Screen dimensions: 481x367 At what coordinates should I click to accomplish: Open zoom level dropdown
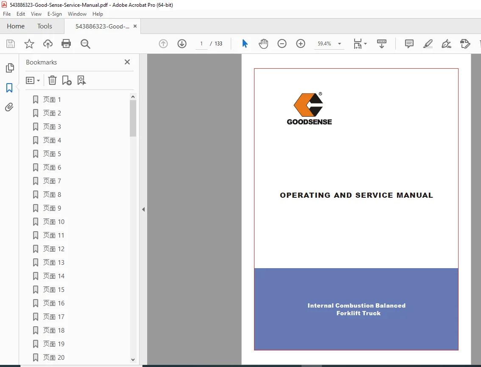tap(339, 44)
